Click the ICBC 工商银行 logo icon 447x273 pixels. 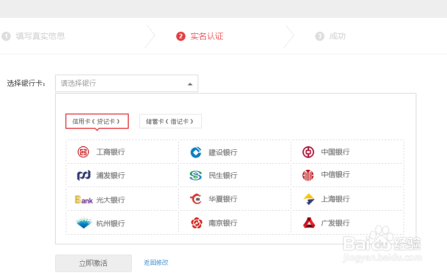pos(83,152)
